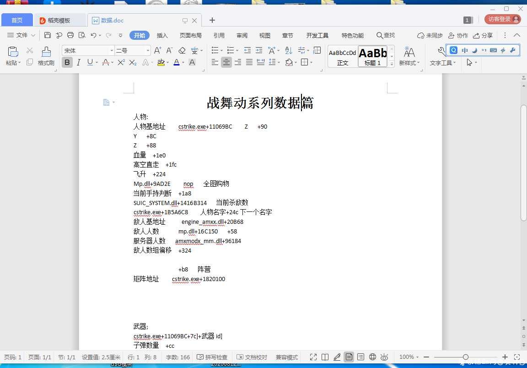Image resolution: width=527 pixels, height=368 pixels.
Task: Click the Paste clipboard icon
Action: coord(13,52)
